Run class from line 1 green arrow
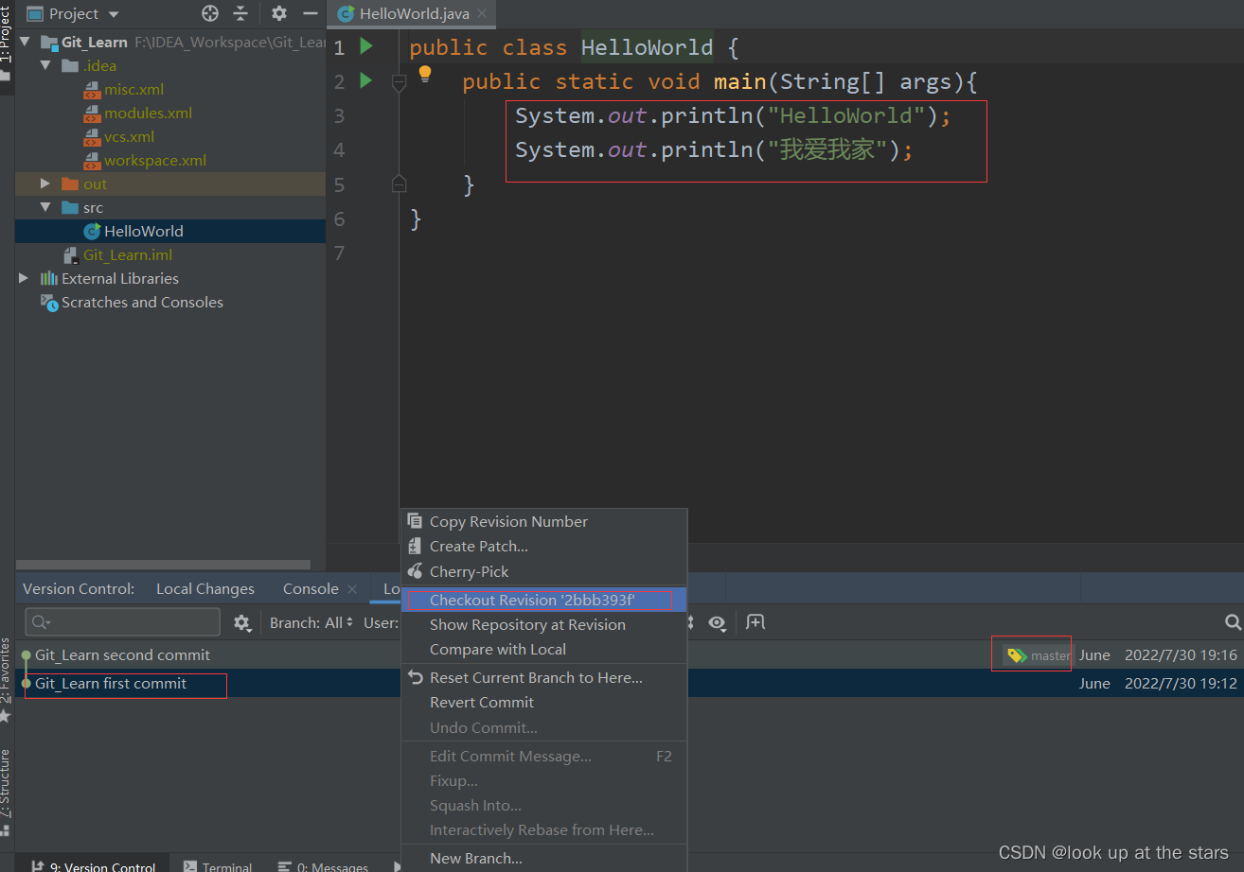The image size is (1244, 872). click(366, 46)
